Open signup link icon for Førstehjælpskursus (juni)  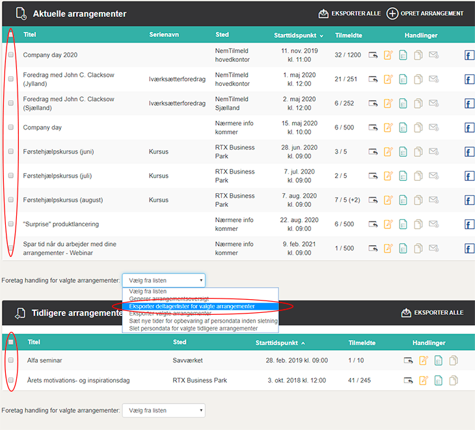coord(373,152)
